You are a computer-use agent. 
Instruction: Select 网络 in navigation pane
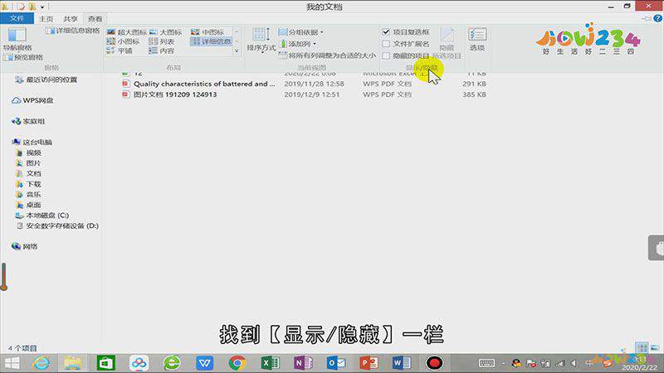[x=25, y=246]
